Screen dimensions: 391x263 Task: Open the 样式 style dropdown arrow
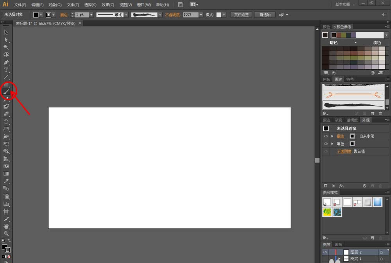click(224, 15)
